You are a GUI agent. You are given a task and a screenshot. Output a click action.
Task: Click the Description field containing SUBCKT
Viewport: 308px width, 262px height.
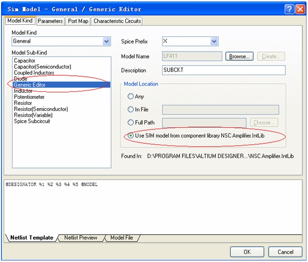[224, 70]
